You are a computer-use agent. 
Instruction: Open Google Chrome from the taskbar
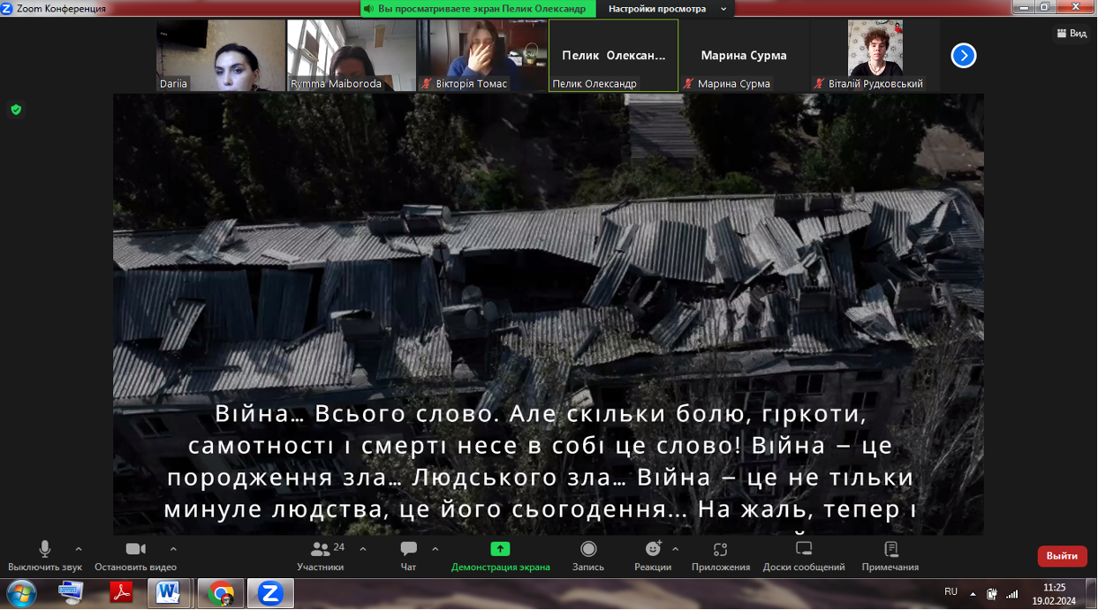[221, 592]
